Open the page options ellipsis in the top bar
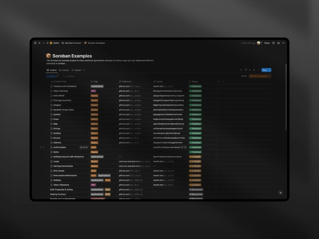This screenshot has width=319, height=239. pos(284,43)
